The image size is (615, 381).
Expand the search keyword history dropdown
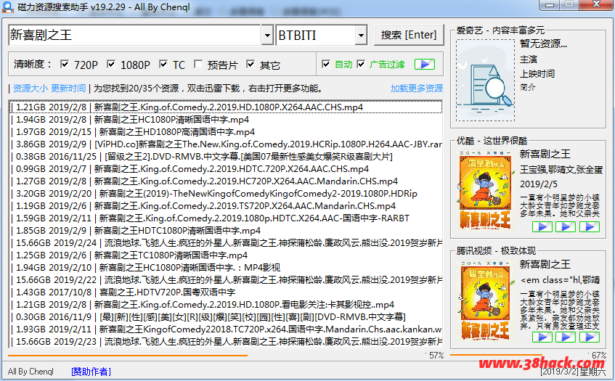coord(267,36)
